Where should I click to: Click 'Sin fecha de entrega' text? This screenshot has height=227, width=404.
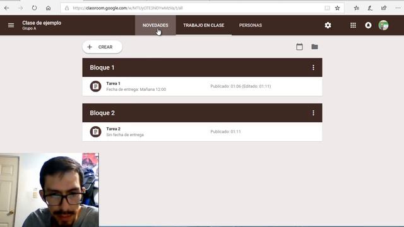[x=125, y=134]
